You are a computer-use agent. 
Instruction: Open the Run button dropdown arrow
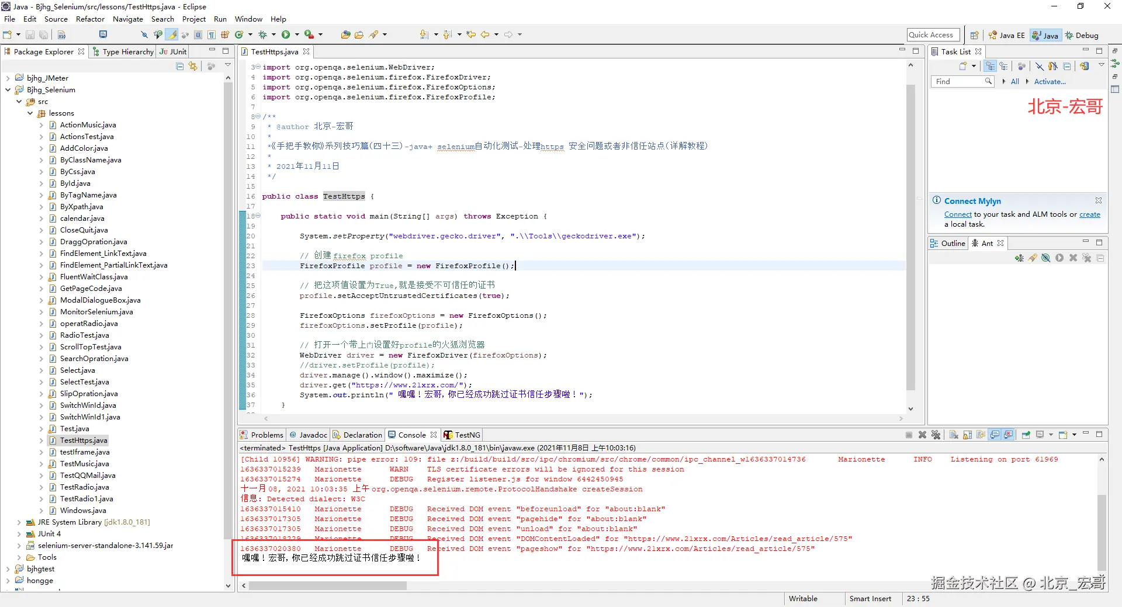tap(297, 35)
